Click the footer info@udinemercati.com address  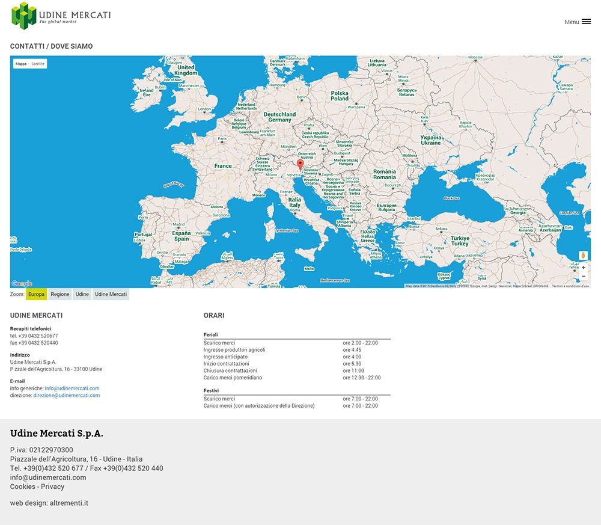[48, 477]
